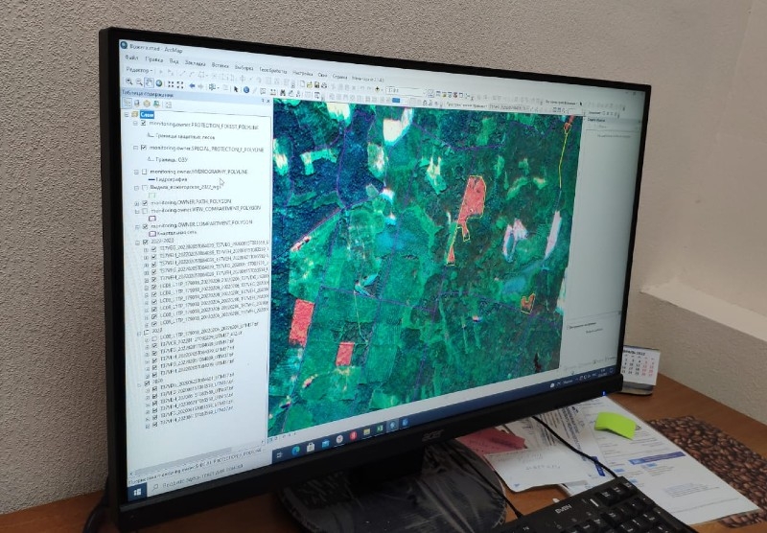This screenshot has width=767, height=533.
Task: Collapse the 2022-2023 layer group
Action: 138,243
